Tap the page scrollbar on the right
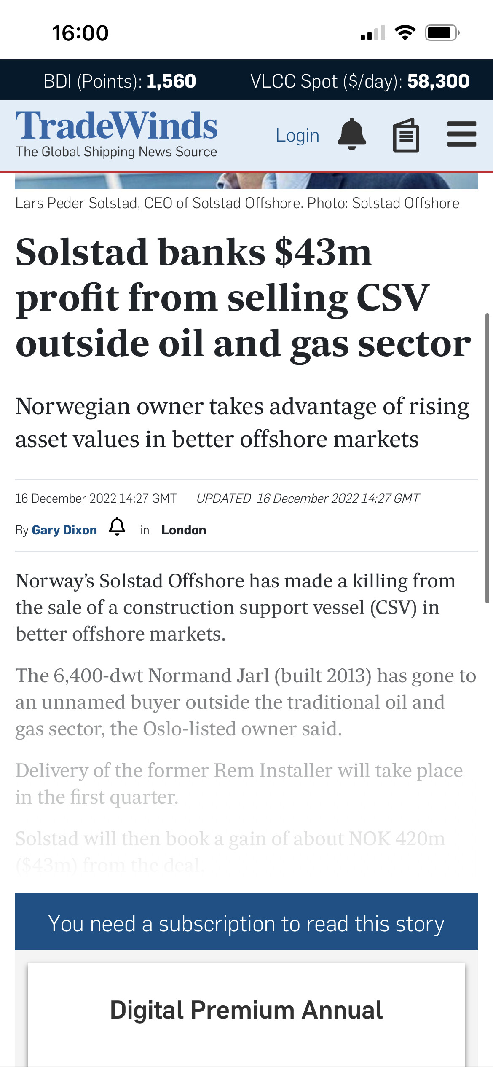 coord(487,458)
